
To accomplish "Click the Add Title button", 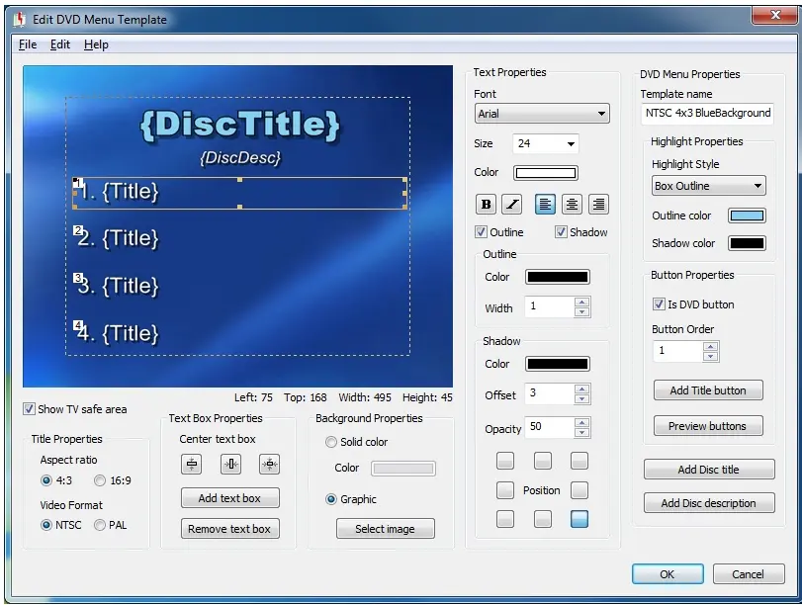I will tap(707, 390).
